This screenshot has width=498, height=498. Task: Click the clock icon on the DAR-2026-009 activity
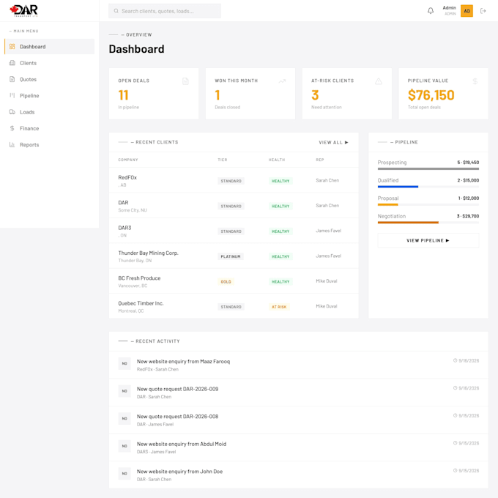click(455, 388)
